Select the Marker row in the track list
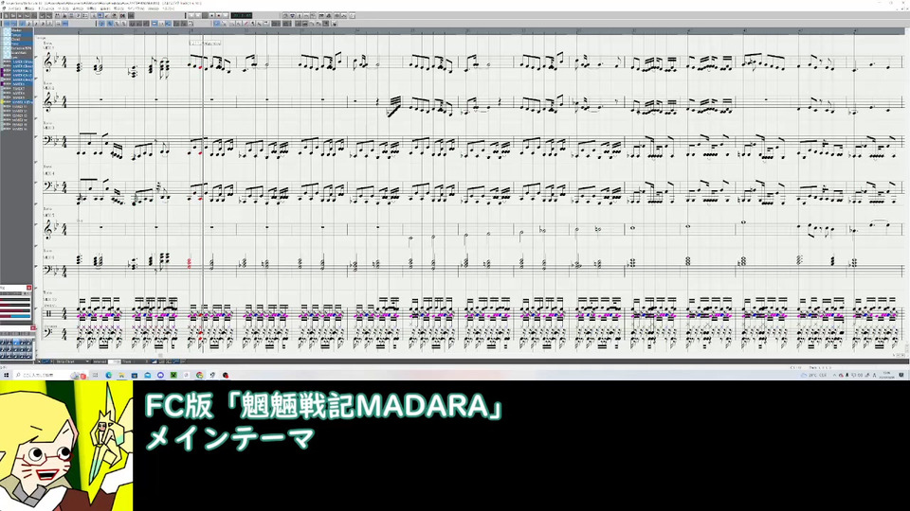The image size is (910, 511). [x=22, y=30]
